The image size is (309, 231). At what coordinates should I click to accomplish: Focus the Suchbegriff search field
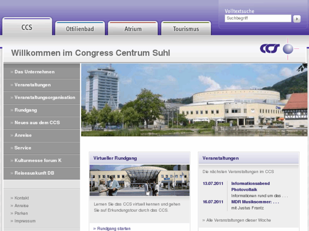tap(258, 18)
